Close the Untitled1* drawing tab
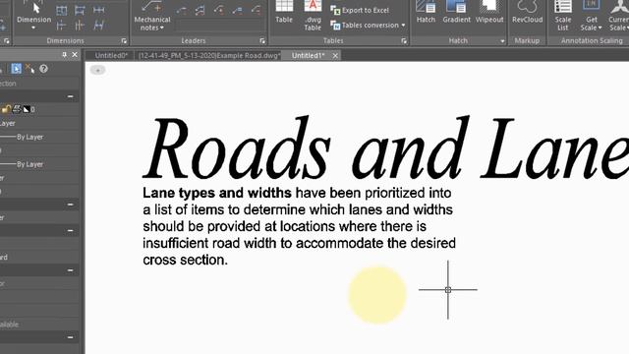The image size is (629, 354). (x=335, y=55)
